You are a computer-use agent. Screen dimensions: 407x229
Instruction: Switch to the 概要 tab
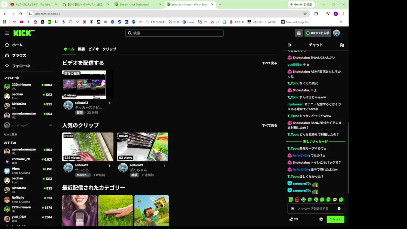point(81,49)
